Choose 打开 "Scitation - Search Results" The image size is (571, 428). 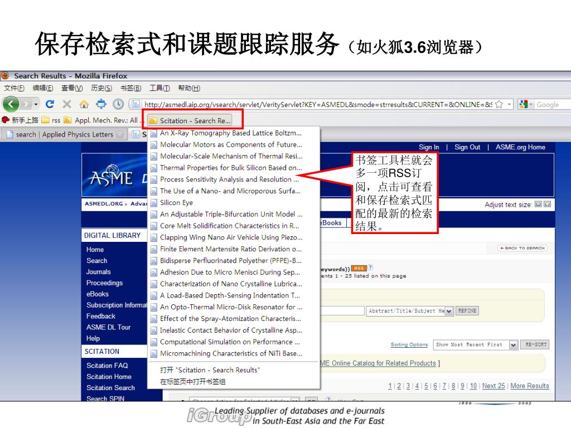click(x=210, y=370)
